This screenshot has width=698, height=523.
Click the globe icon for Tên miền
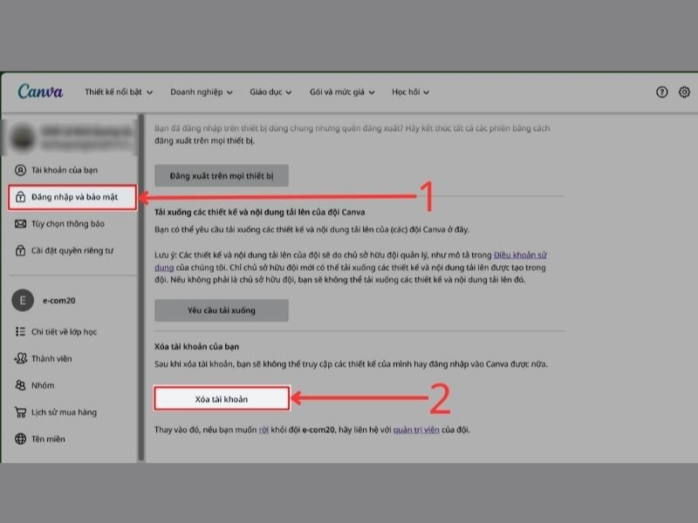[21, 439]
